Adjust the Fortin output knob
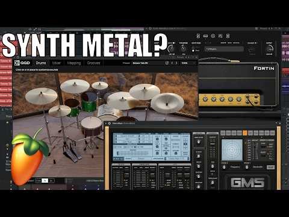The width and height of the screenshot is (289, 217). 269,49
